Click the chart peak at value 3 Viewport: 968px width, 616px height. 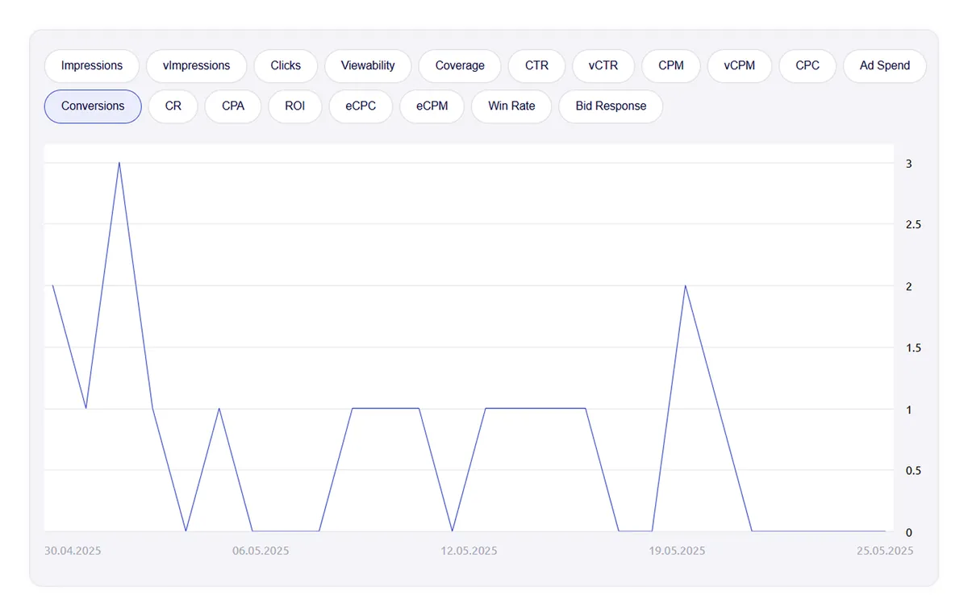click(119, 163)
